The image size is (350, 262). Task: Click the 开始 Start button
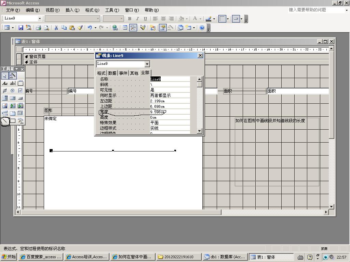pyautogui.click(x=9, y=257)
